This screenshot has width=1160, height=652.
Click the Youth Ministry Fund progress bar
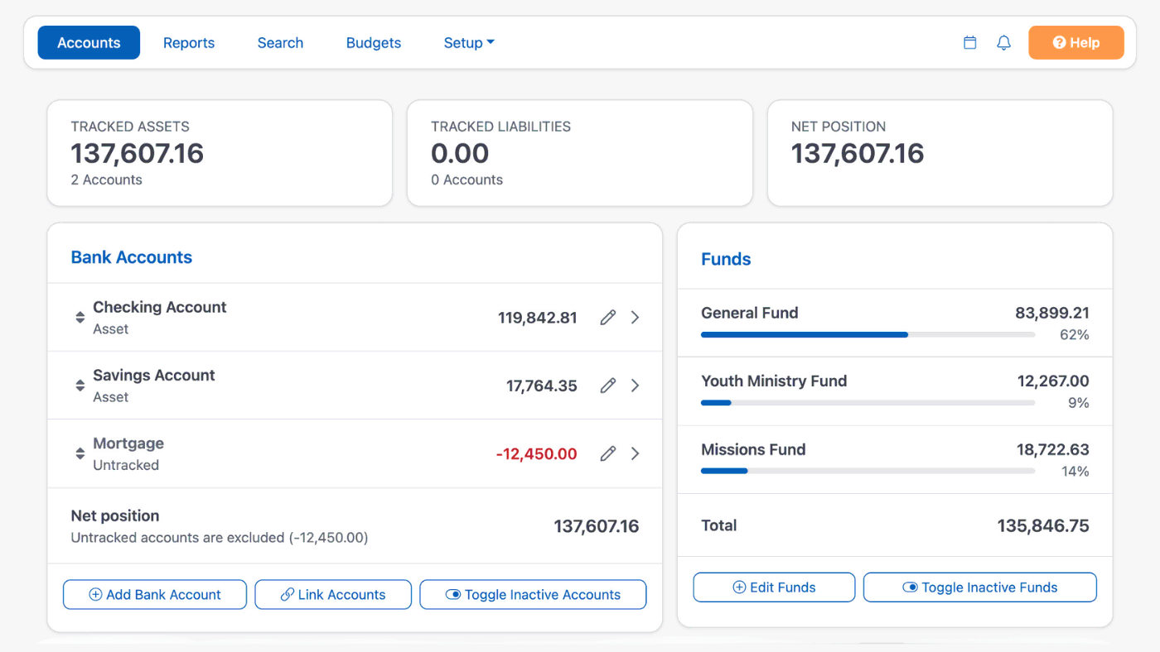pyautogui.click(x=868, y=403)
